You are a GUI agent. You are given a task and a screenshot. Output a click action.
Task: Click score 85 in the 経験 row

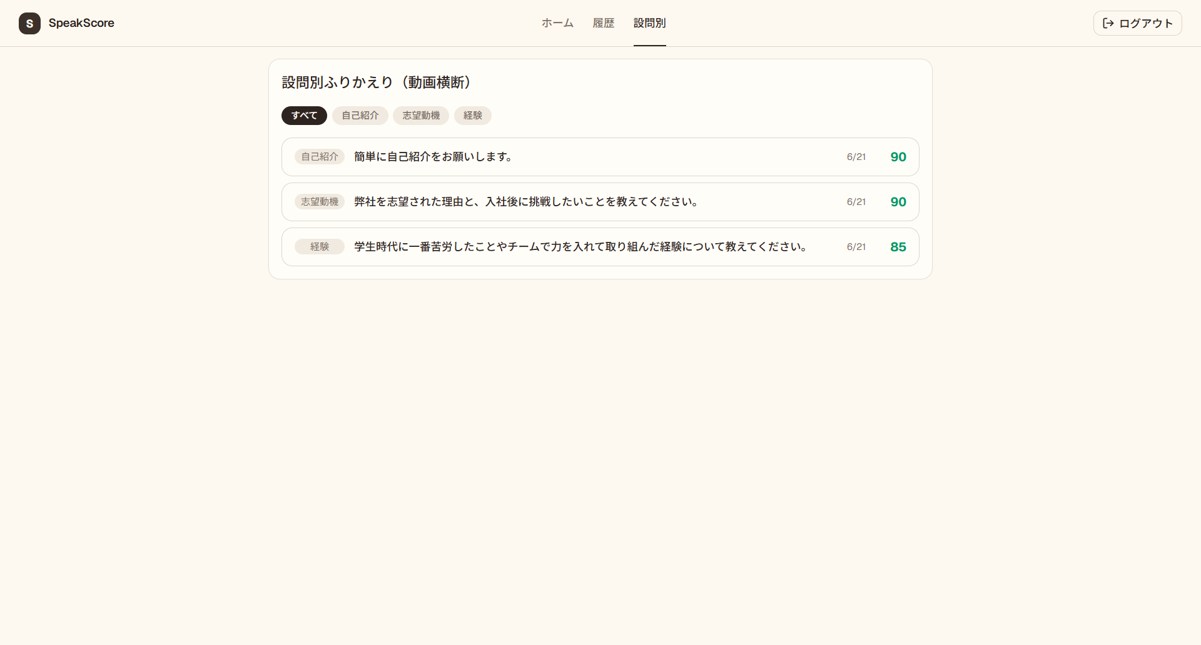pos(898,247)
